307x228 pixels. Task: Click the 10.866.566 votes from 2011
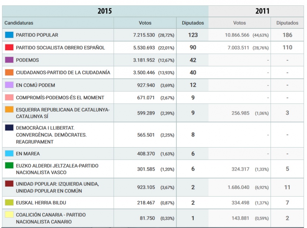[237, 35]
